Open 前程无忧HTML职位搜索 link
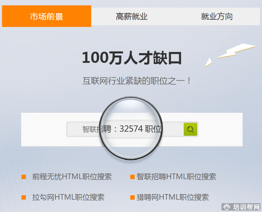 click(x=72, y=177)
